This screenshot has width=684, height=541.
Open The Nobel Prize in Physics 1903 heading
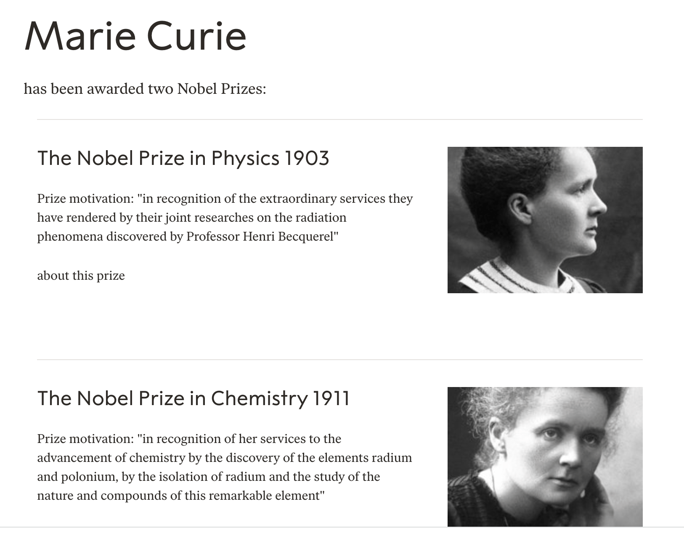pyautogui.click(x=183, y=158)
